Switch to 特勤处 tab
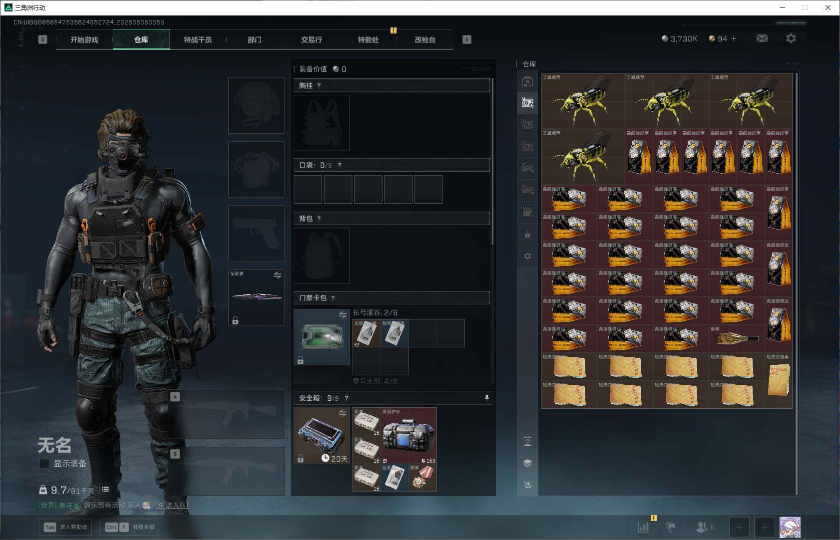840x540 pixels. [368, 39]
